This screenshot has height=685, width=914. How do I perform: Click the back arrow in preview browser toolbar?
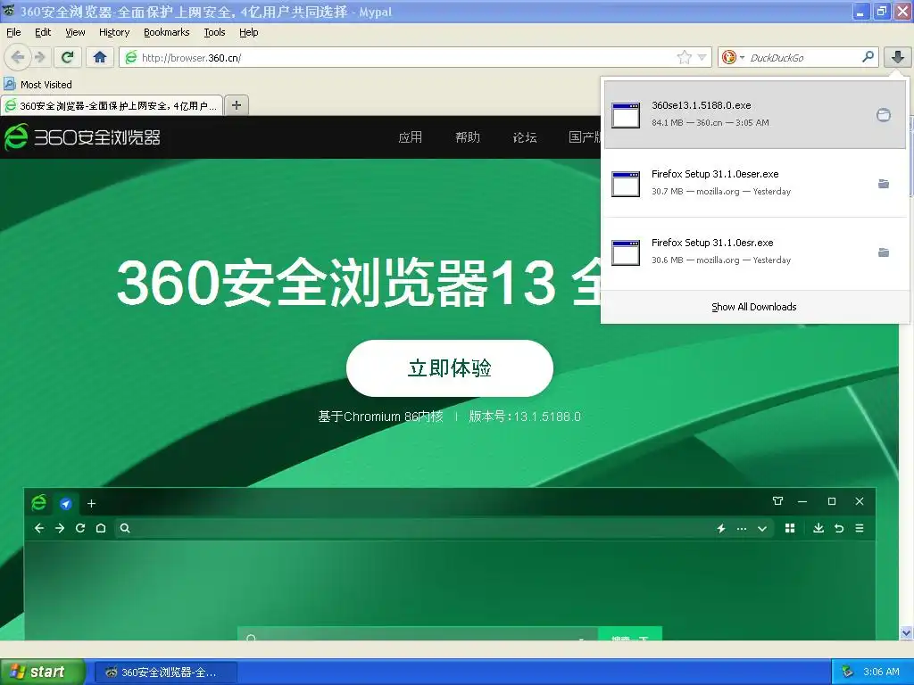click(39, 528)
